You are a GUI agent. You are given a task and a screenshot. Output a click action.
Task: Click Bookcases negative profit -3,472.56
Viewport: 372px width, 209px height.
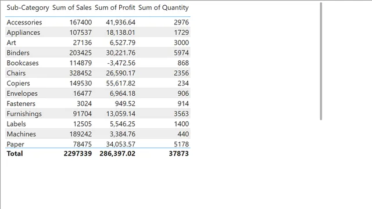click(121, 63)
